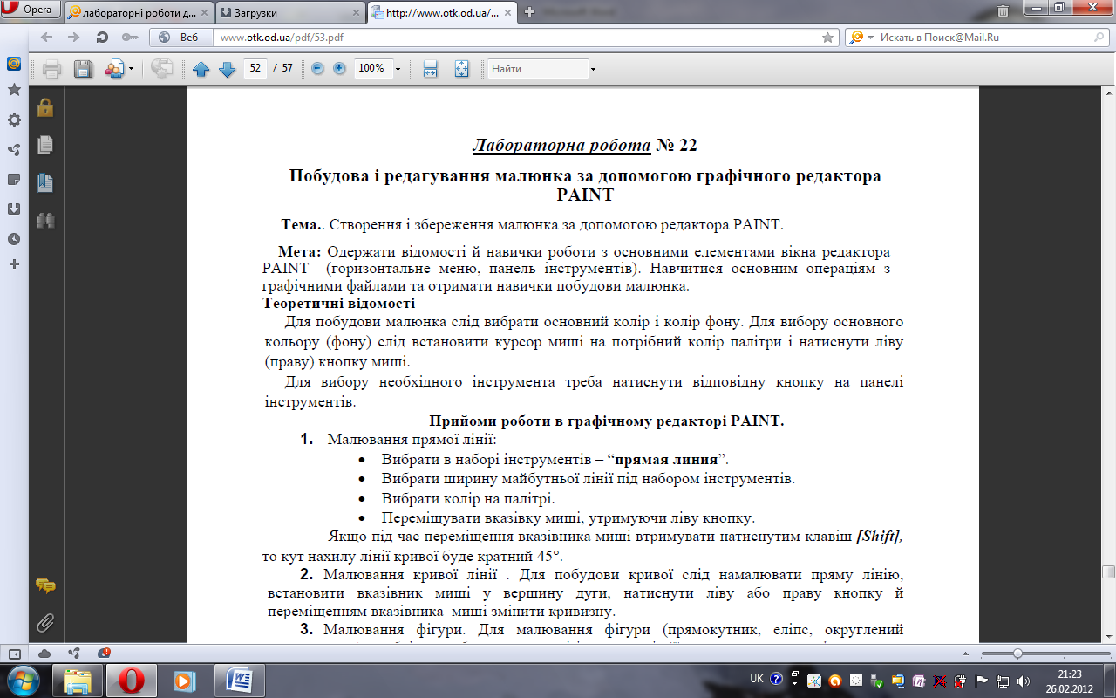
Task: Go to previous page with blue up arrow
Action: (201, 69)
